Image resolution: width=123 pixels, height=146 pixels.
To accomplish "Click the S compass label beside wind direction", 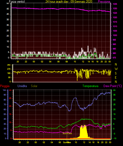I will tap(116, 73).
